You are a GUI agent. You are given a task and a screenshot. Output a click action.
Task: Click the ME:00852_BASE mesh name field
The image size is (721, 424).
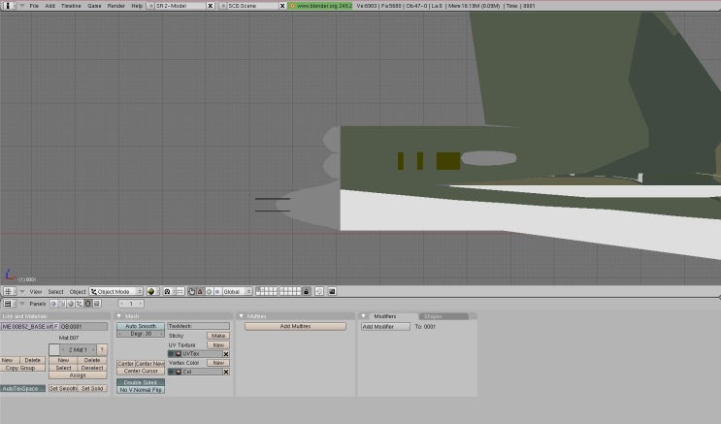pyautogui.click(x=28, y=326)
